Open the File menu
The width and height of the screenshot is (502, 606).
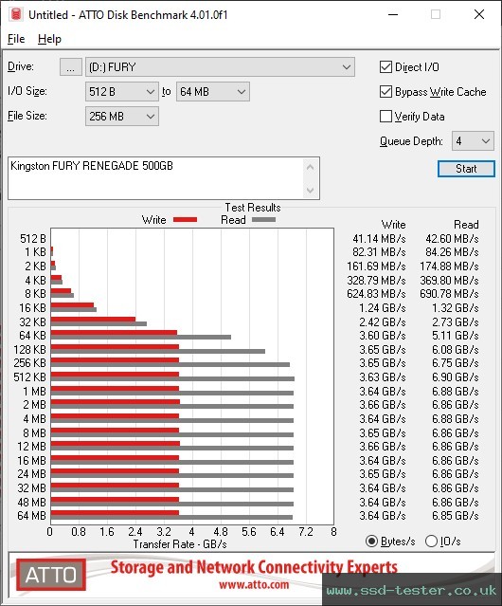point(16,39)
